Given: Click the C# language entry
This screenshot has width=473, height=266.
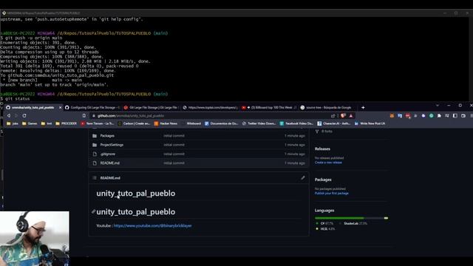Looking at the screenshot, I should pyautogui.click(x=324, y=223).
